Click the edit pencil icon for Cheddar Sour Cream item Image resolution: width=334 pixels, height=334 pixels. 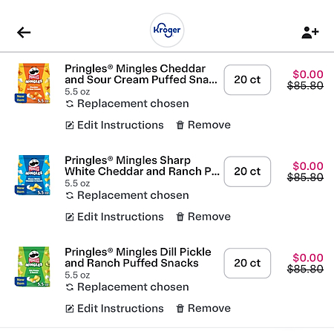(70, 125)
